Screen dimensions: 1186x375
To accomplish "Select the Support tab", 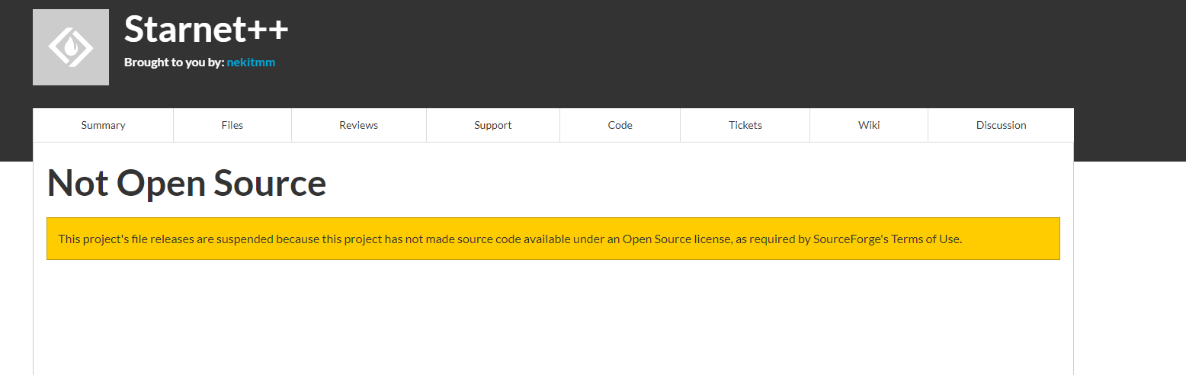I will [492, 125].
